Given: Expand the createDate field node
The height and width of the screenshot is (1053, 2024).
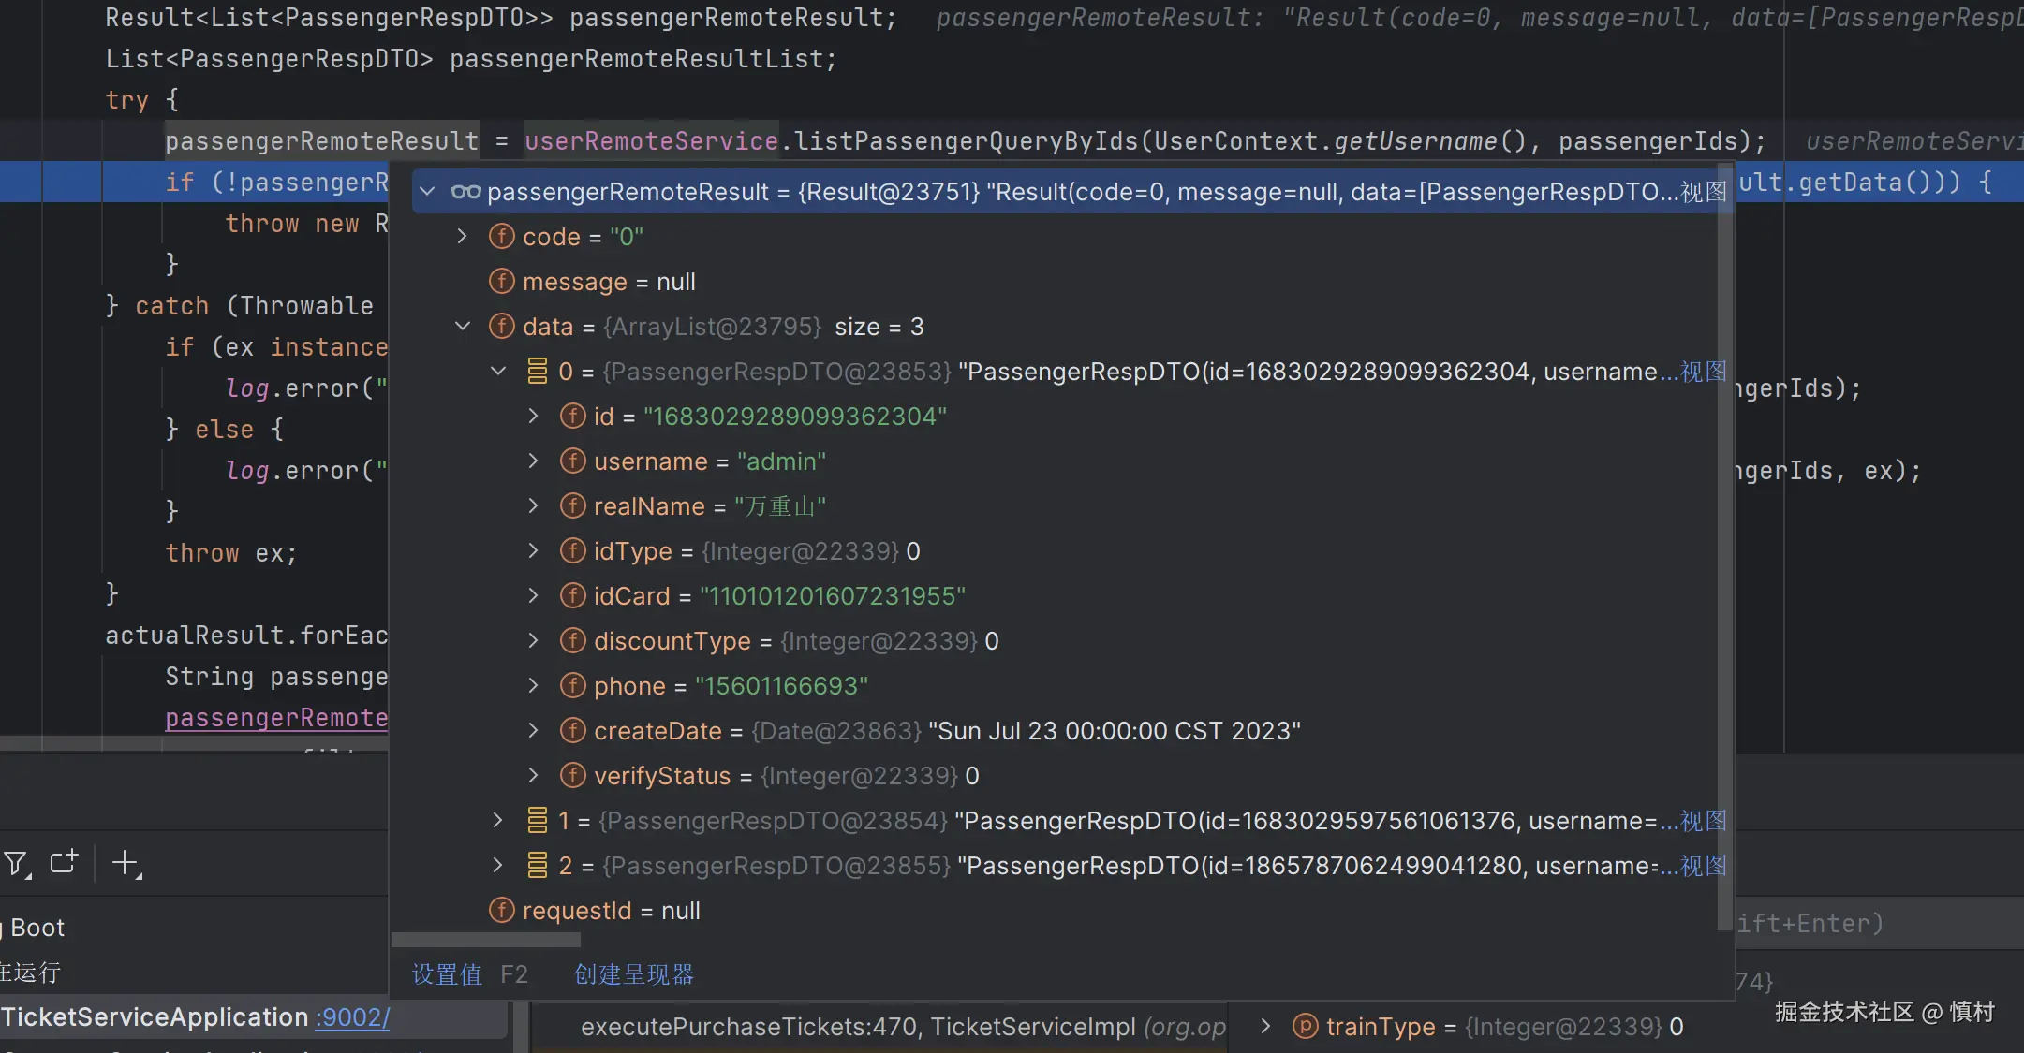Looking at the screenshot, I should tap(533, 731).
